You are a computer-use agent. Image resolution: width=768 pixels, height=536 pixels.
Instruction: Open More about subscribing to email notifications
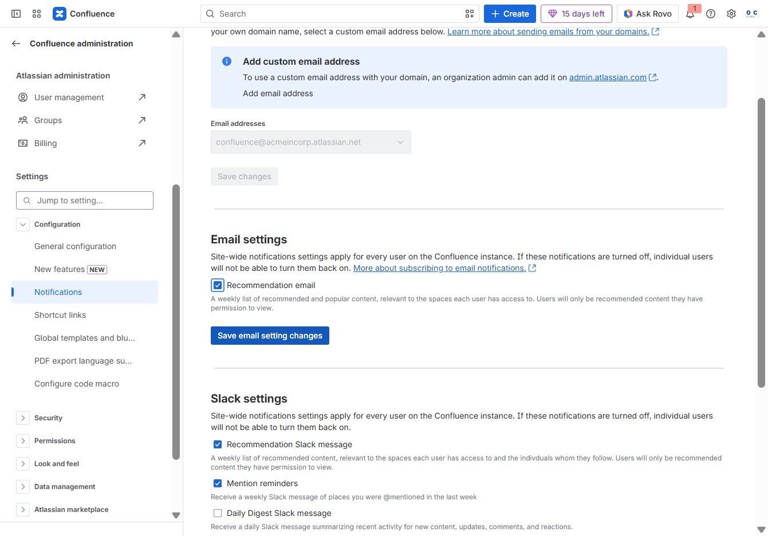(x=439, y=268)
